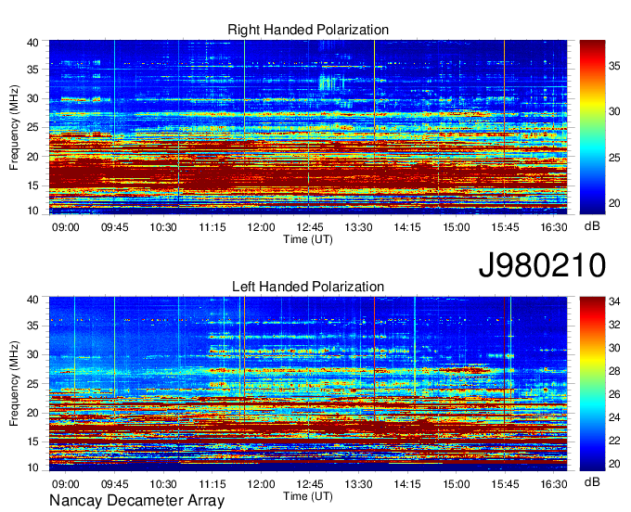Click the 32 dB value on Left Handed colorbar

614,325
